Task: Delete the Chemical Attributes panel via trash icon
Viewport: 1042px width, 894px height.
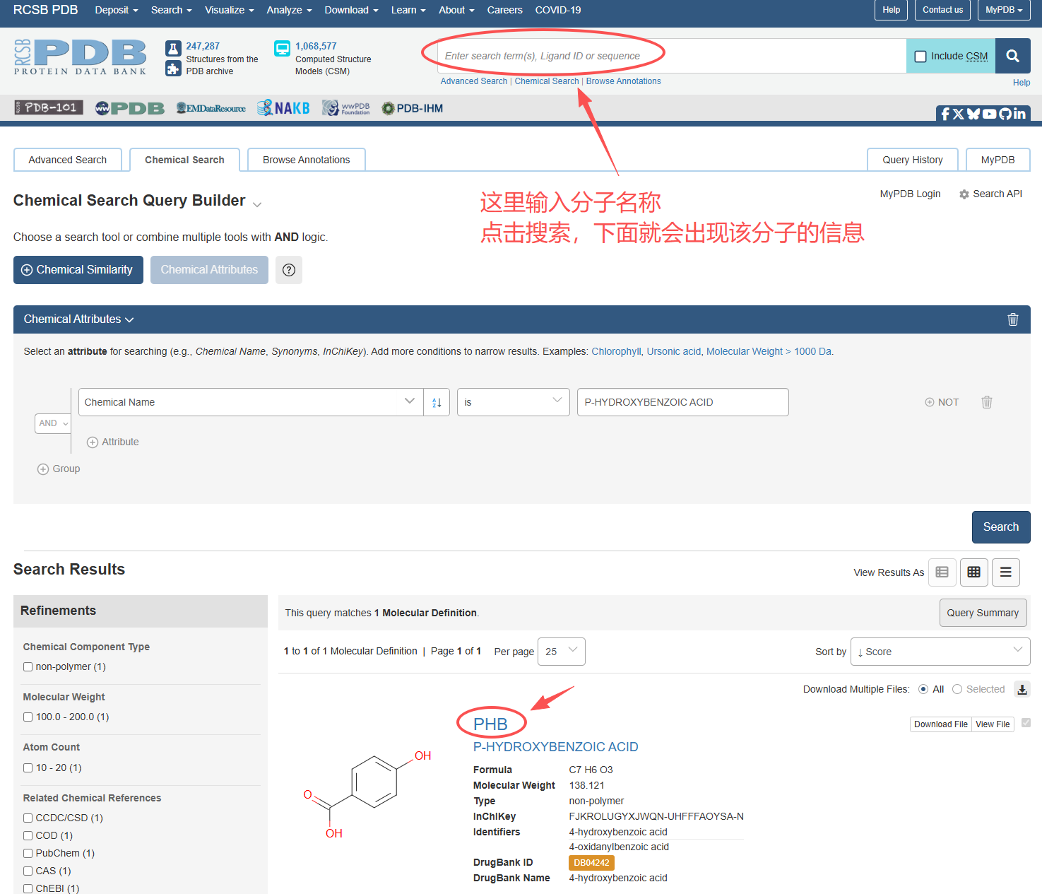Action: [x=1012, y=319]
